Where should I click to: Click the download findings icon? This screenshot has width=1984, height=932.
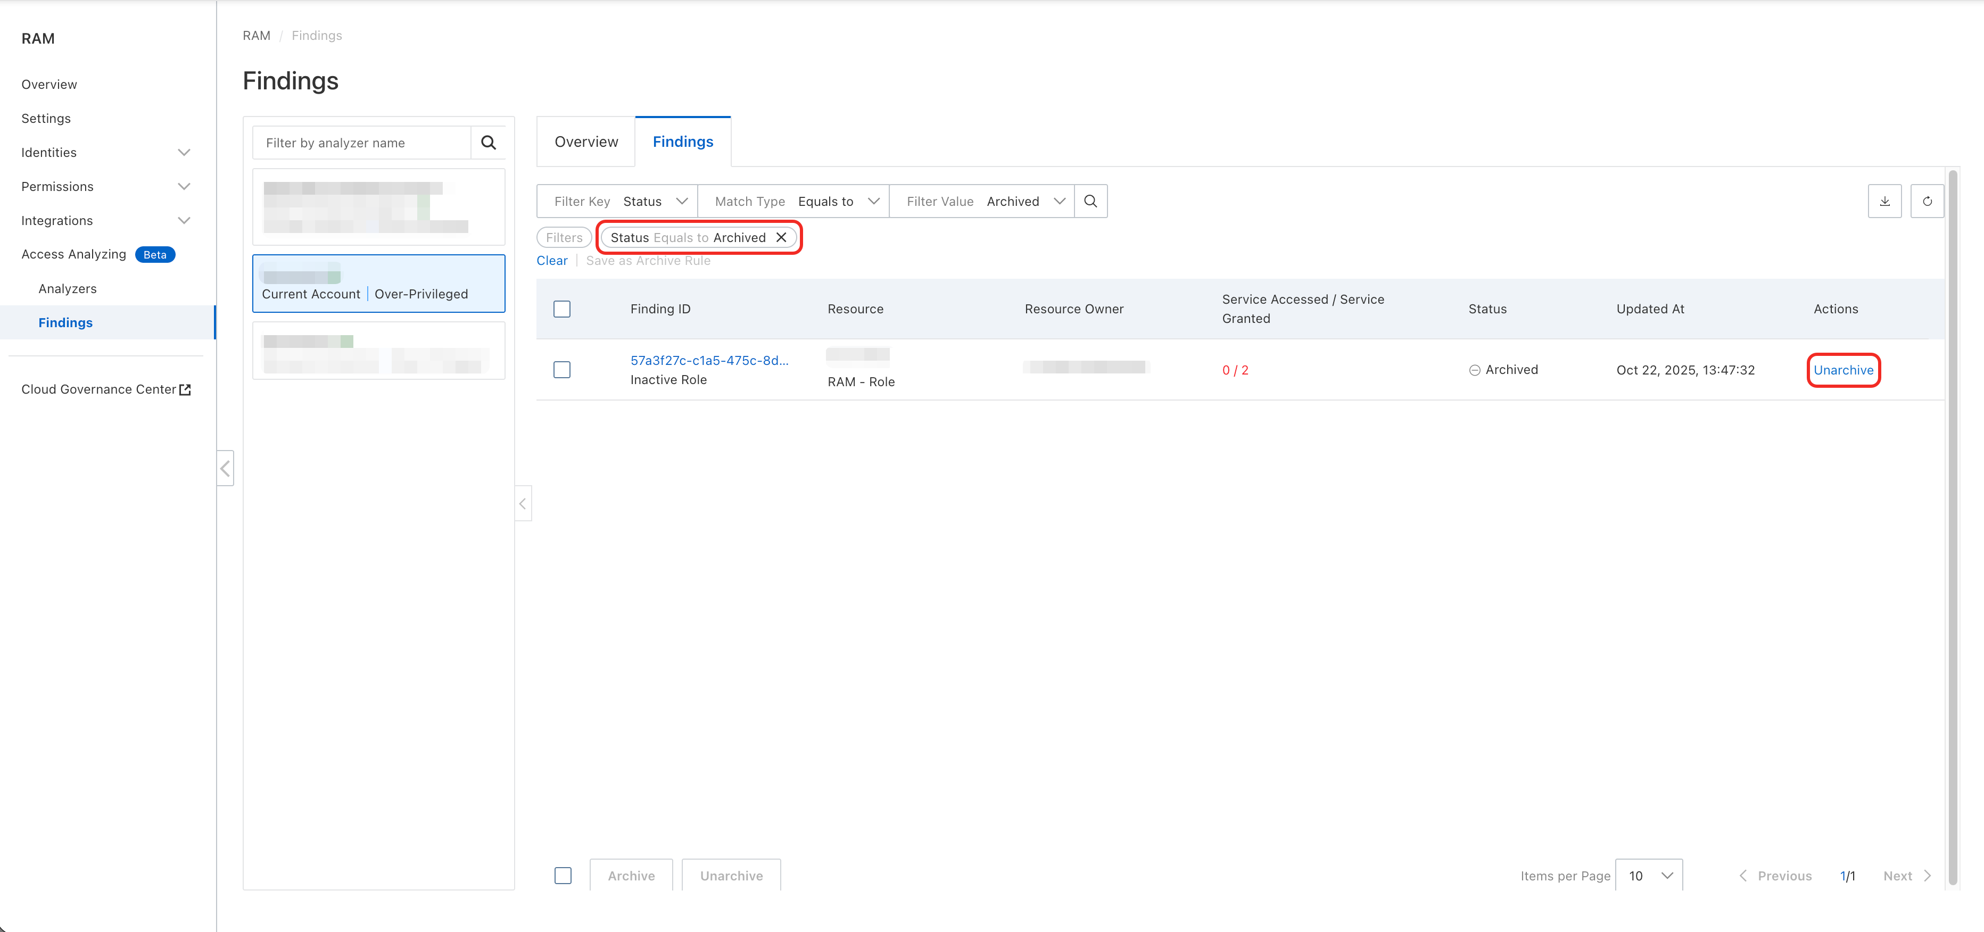(x=1884, y=201)
